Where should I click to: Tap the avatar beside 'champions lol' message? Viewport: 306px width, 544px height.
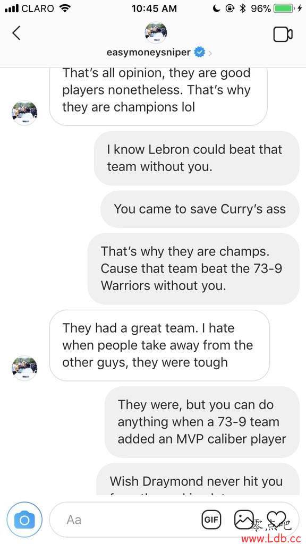point(24,113)
